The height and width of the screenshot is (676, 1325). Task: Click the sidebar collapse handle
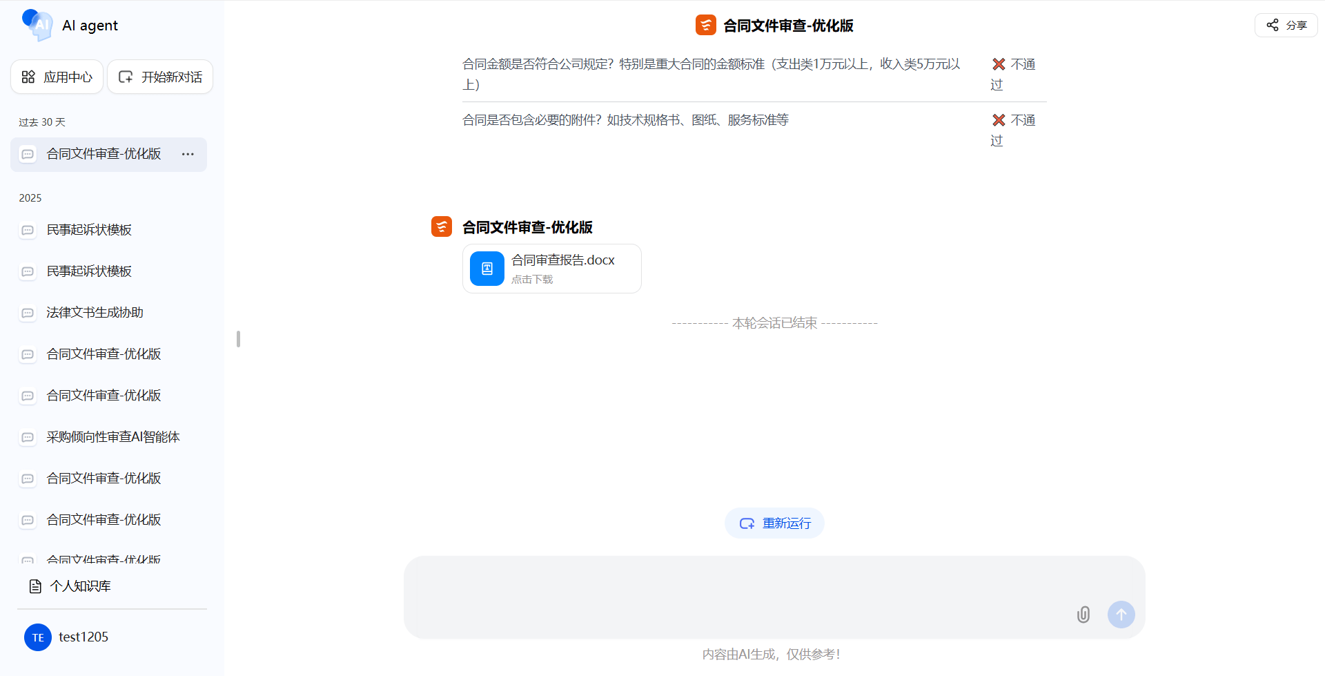(x=238, y=338)
